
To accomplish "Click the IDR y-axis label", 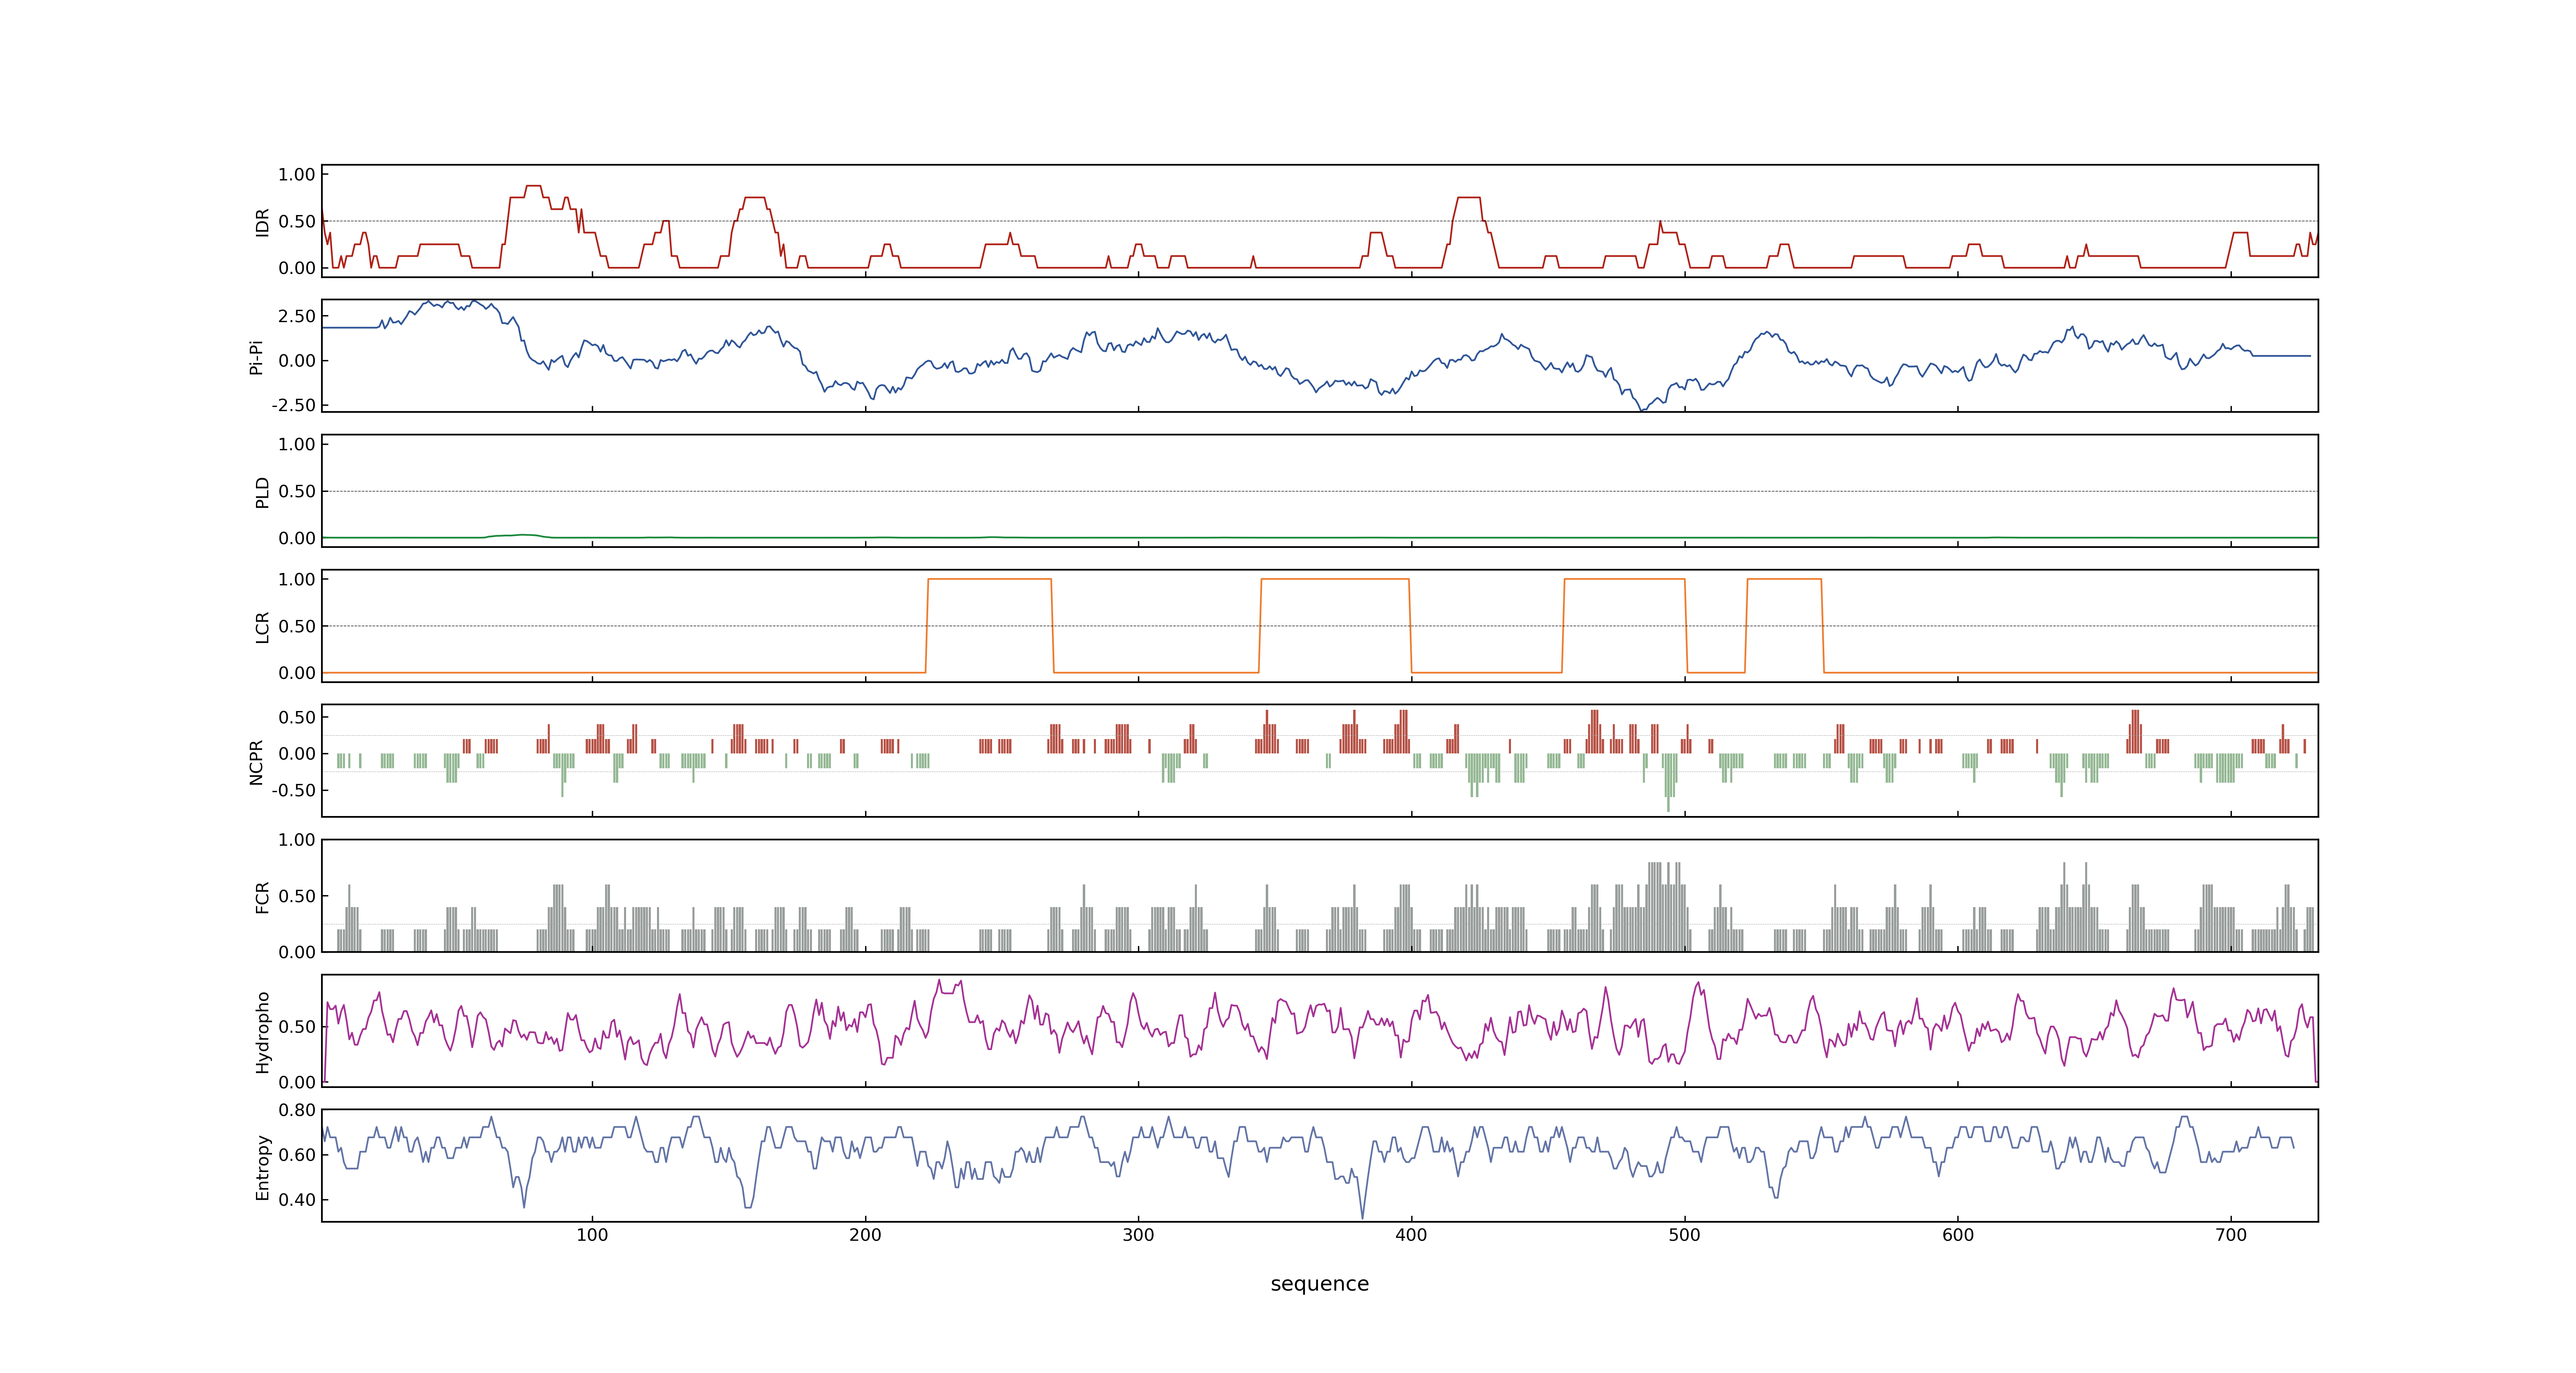I will [262, 222].
